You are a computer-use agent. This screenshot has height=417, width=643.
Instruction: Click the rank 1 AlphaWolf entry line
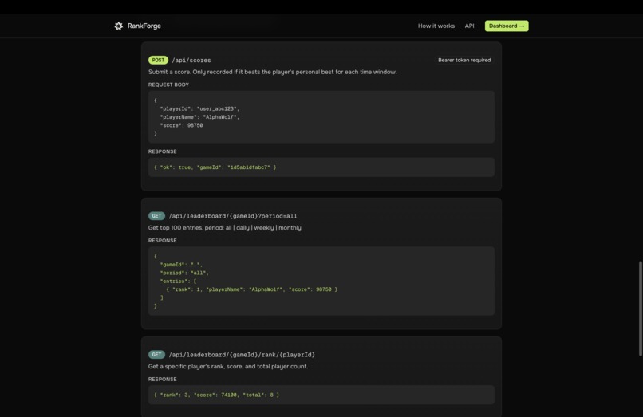point(252,289)
